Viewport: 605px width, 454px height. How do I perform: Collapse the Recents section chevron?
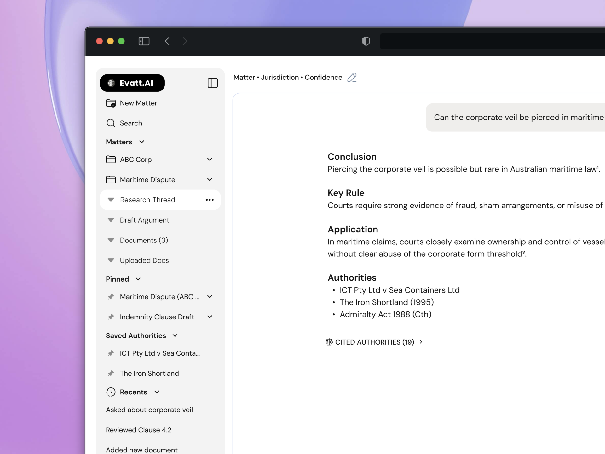[157, 392]
